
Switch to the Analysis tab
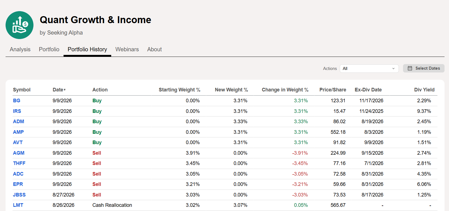(20, 49)
